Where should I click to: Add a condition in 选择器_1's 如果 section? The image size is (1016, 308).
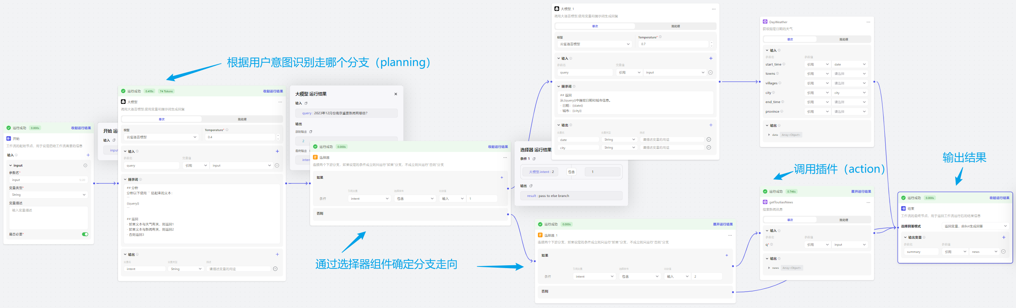[x=727, y=255]
